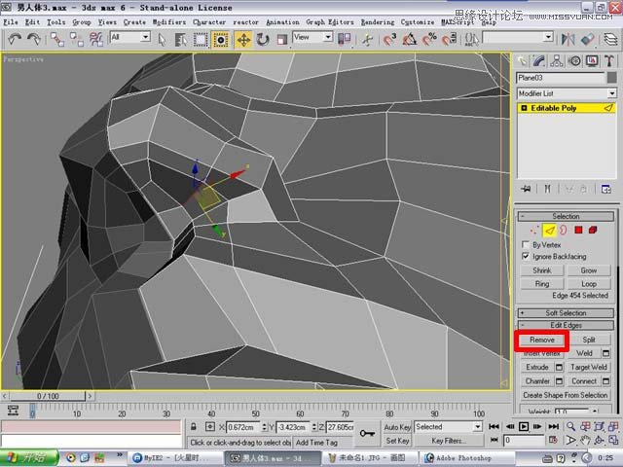Uncheck the Ignore Backfacing checkbox
The image size is (623, 467).
point(526,256)
